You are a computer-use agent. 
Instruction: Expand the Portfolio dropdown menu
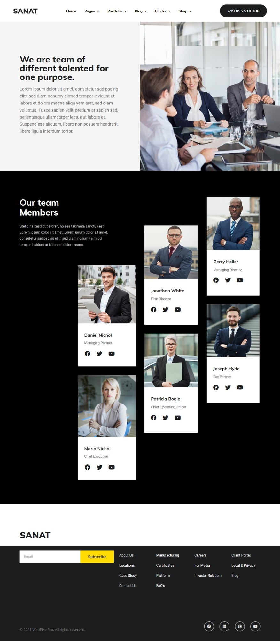pos(117,11)
